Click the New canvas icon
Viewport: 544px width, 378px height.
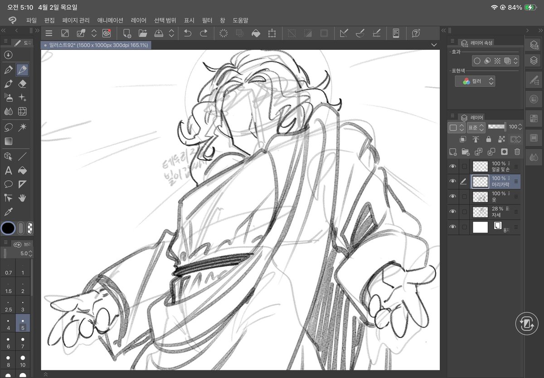pyautogui.click(x=127, y=33)
